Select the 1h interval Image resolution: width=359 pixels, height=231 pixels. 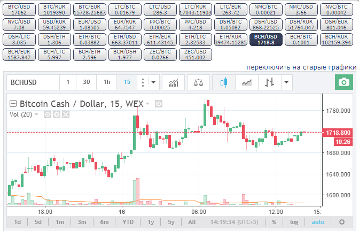107,82
